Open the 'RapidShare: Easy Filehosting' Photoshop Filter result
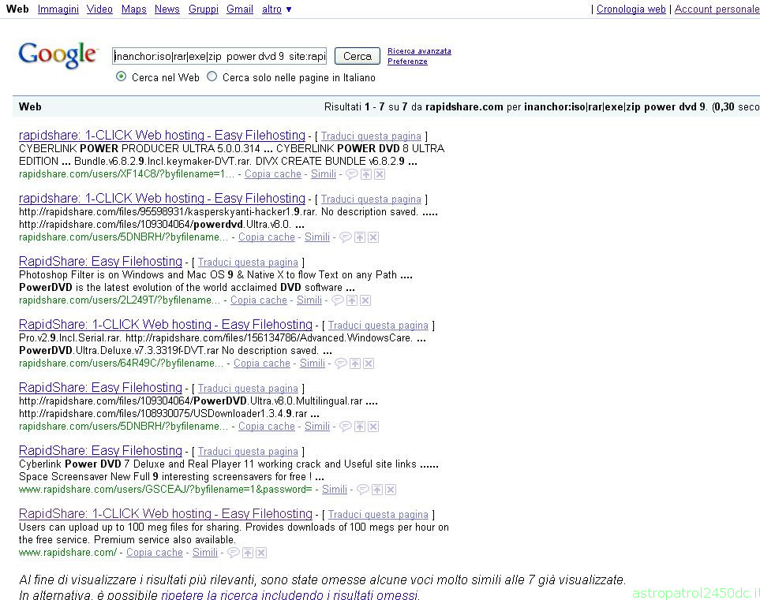760x600 pixels. pos(100,261)
